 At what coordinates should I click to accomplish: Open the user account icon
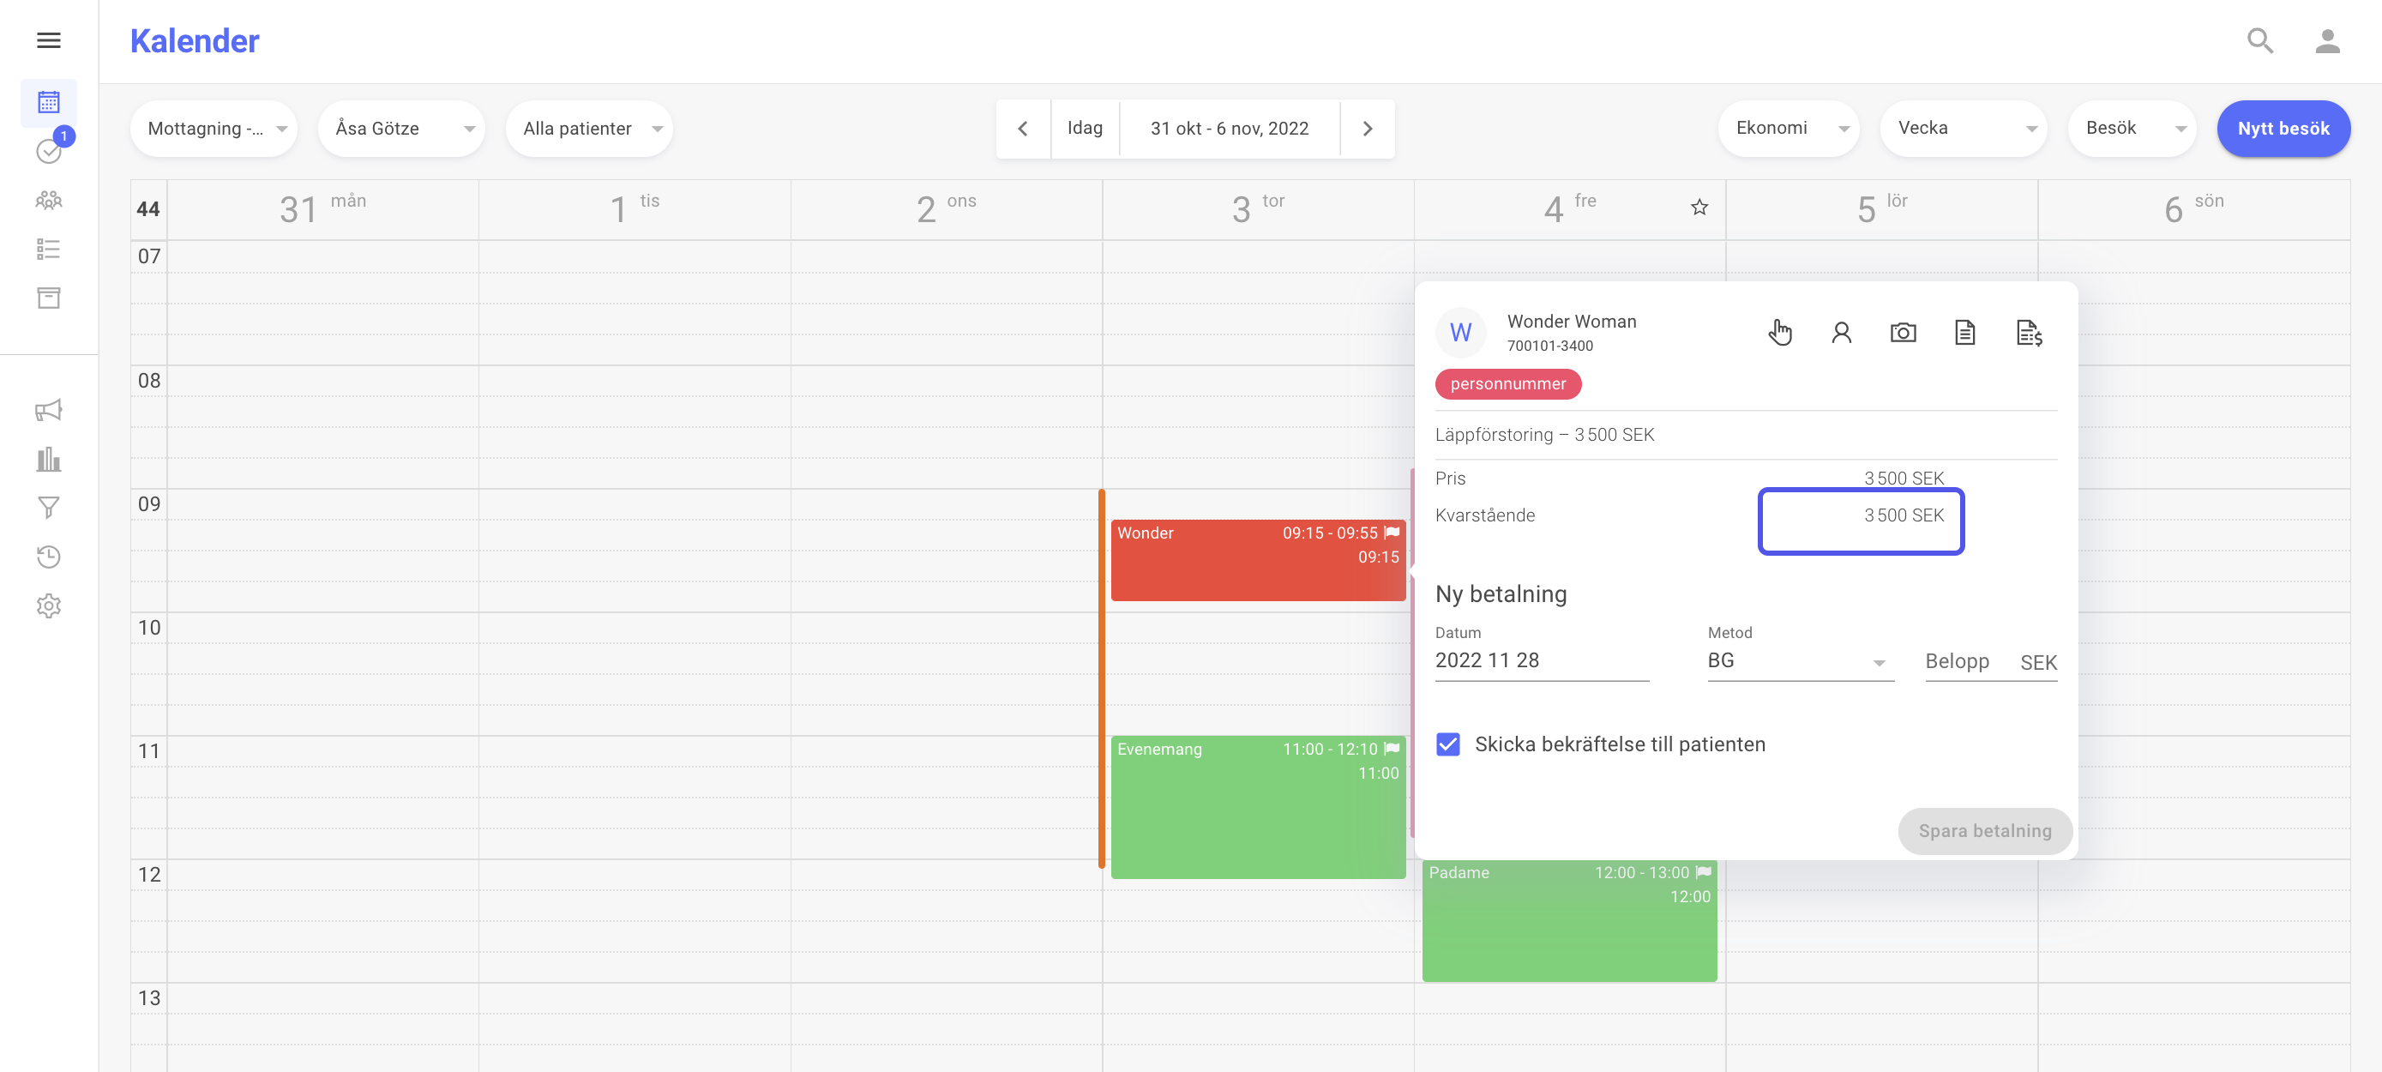(x=2327, y=40)
